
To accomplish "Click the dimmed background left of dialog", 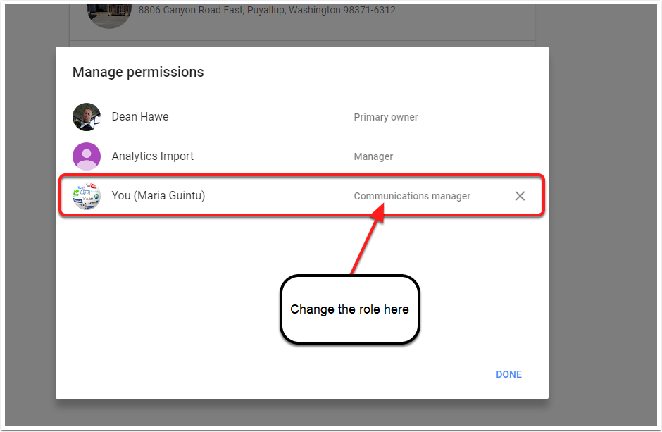I will tap(30, 211).
